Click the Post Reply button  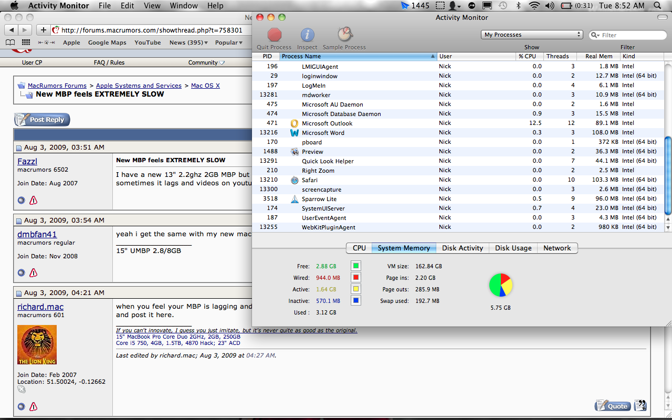pos(42,120)
